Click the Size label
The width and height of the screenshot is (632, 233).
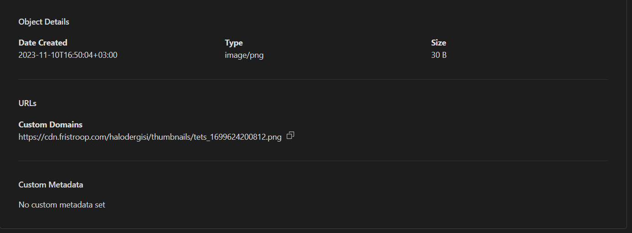[438, 43]
